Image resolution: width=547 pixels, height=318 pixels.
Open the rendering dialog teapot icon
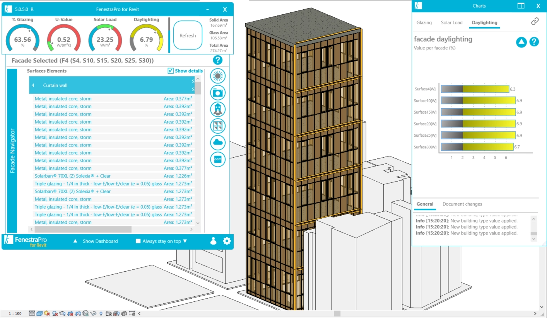(x=62, y=313)
